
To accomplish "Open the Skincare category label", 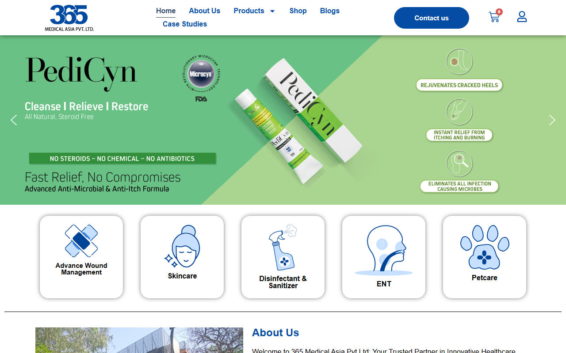I will coord(182,276).
